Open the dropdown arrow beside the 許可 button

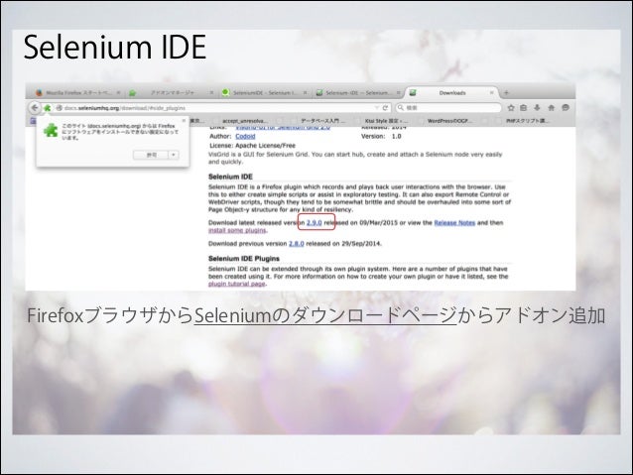point(174,155)
